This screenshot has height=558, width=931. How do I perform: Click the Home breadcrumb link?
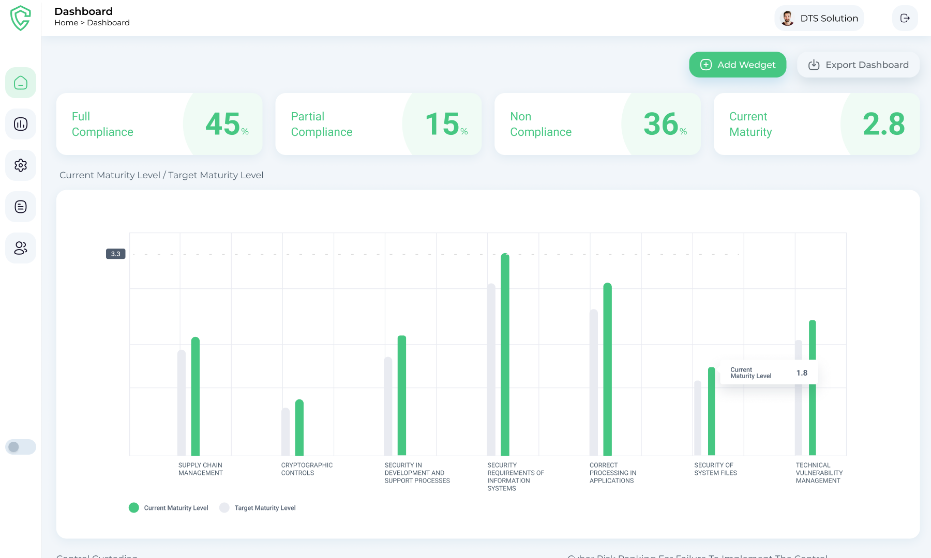tap(66, 23)
